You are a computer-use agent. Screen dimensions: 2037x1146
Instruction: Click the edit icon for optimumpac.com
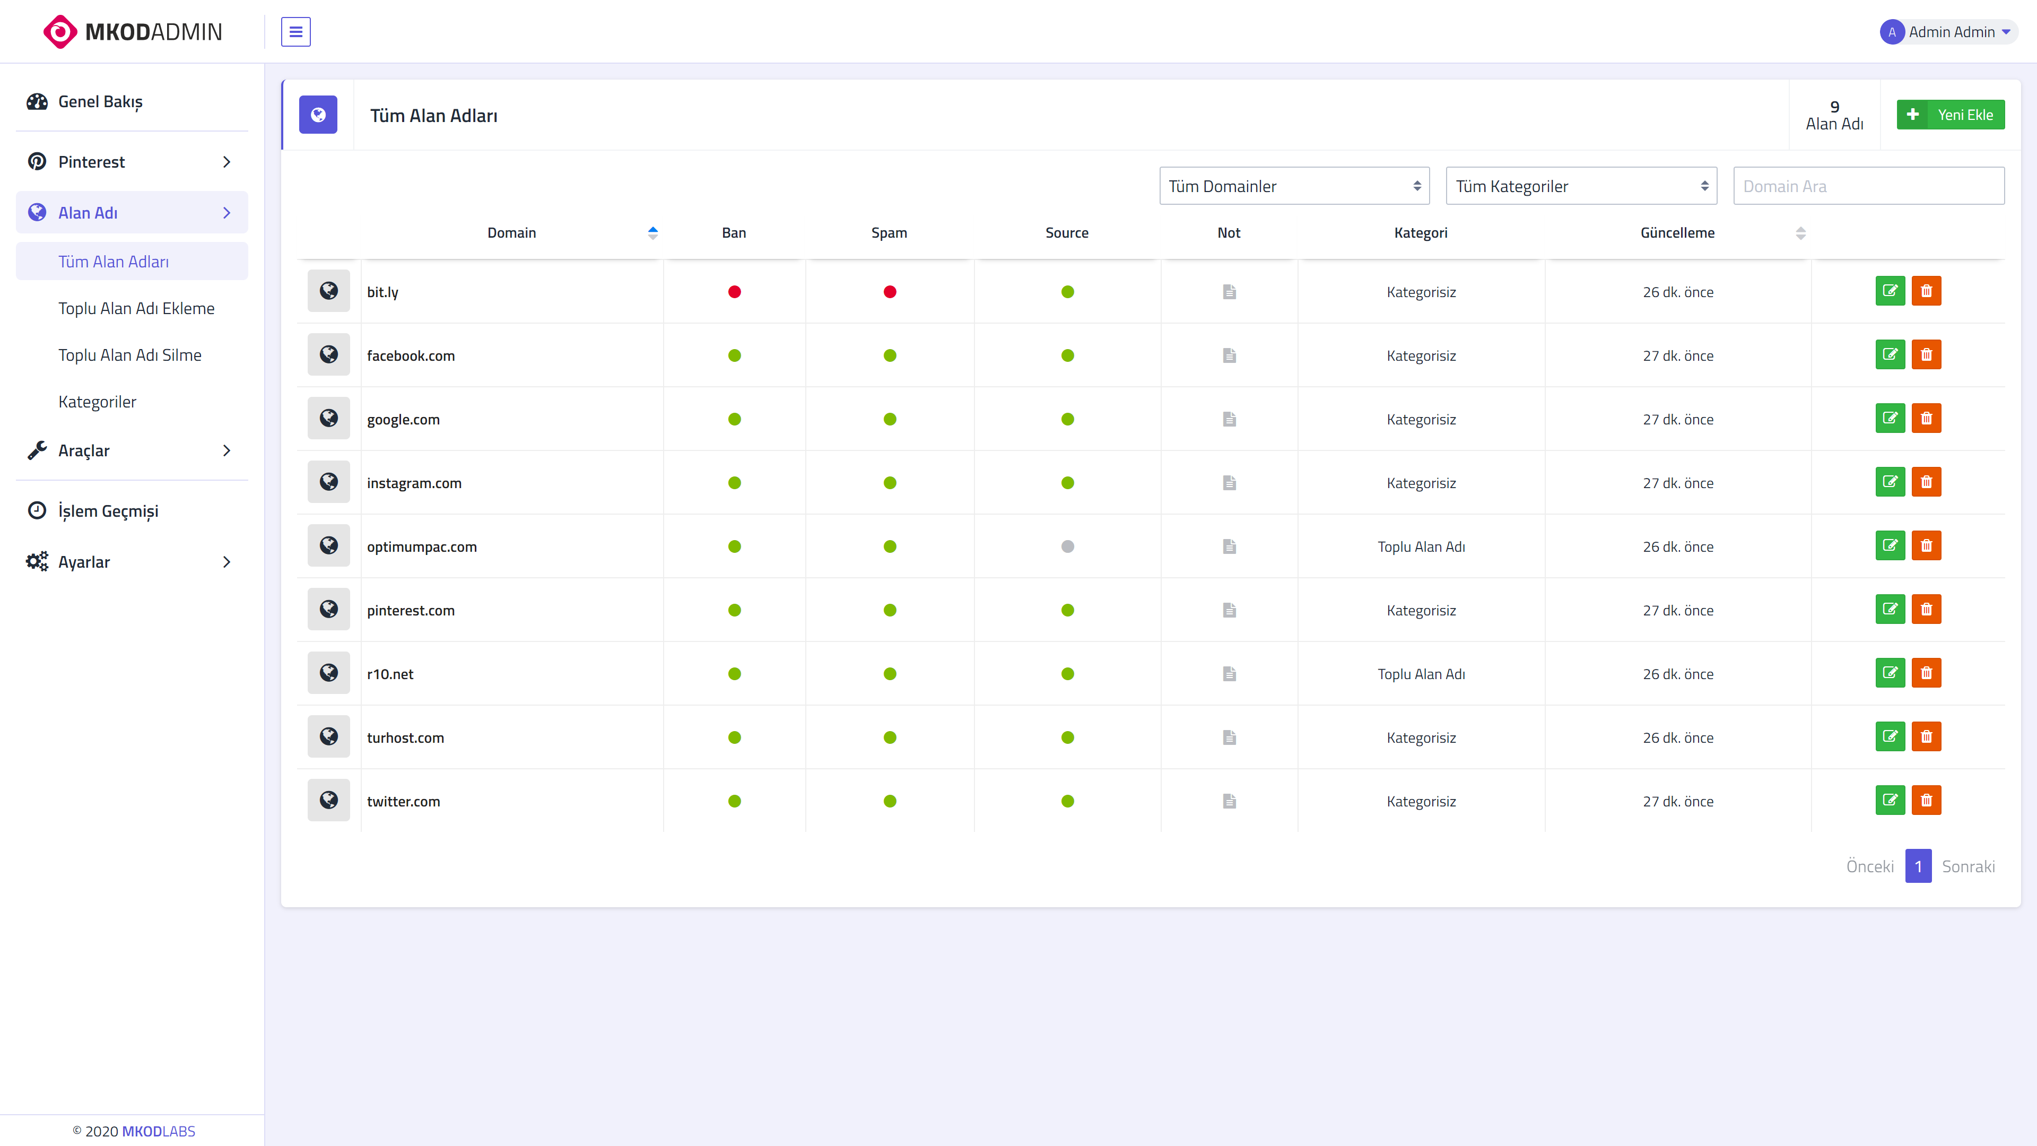point(1890,546)
